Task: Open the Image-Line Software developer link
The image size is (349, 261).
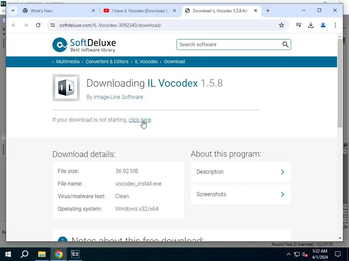Action: pos(118,97)
